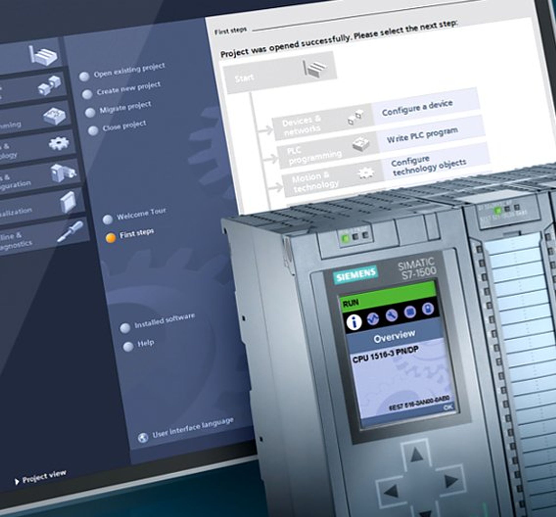Select the Diagnostics waveform icon on PLC display
This screenshot has width=556, height=517.
[x=373, y=318]
